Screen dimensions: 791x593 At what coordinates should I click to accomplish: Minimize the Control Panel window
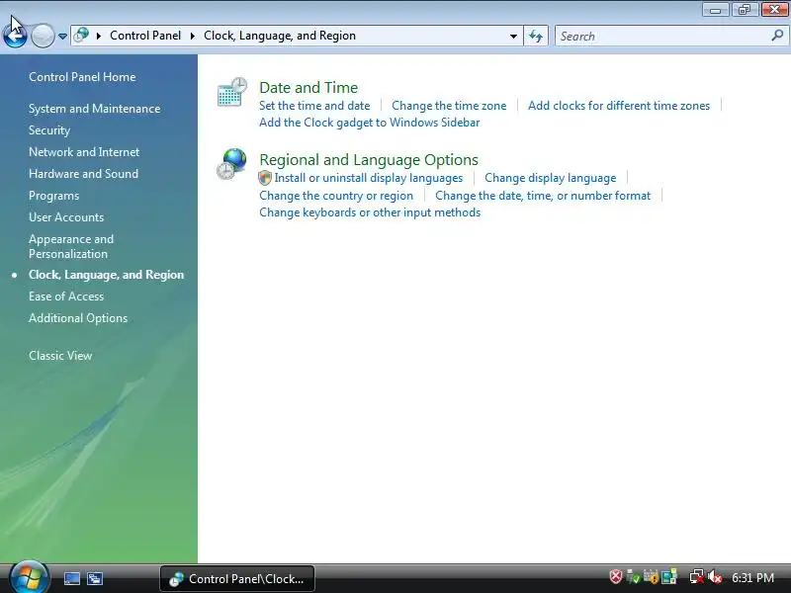(x=715, y=10)
